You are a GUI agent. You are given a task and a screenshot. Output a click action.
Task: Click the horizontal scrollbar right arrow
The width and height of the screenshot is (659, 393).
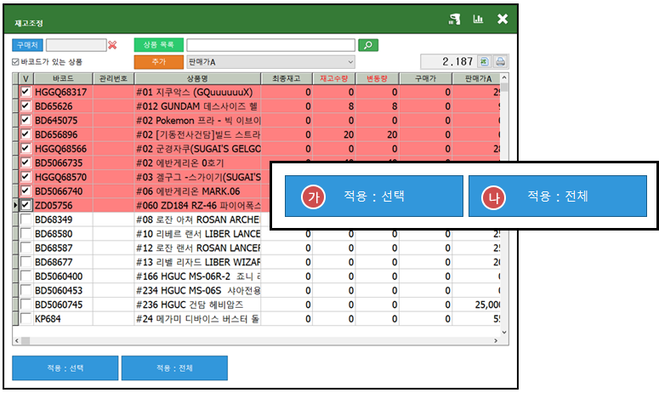coord(496,341)
